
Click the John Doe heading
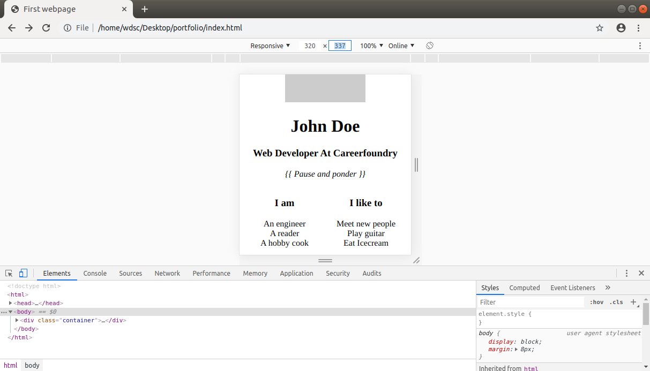coord(325,126)
